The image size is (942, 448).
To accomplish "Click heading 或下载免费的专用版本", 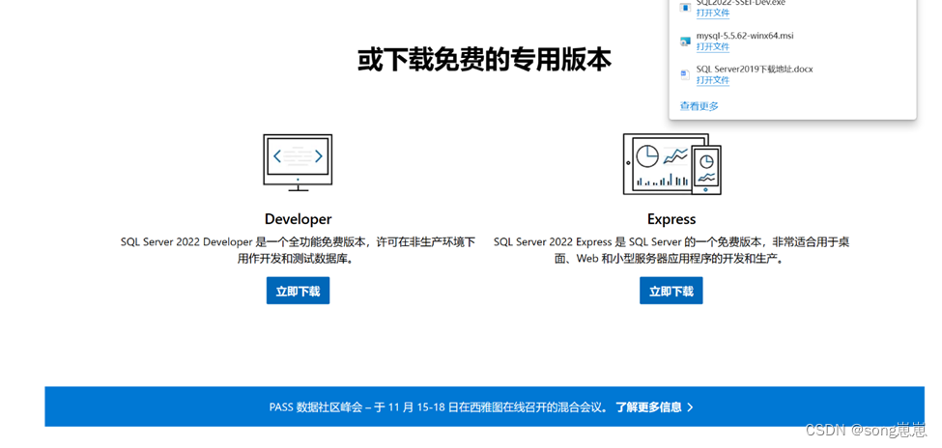I will (x=484, y=60).
